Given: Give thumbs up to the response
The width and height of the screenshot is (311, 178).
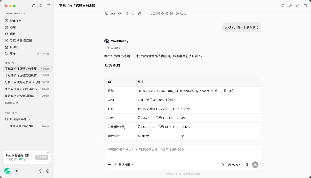Looking at the screenshot, I should point(113,14).
